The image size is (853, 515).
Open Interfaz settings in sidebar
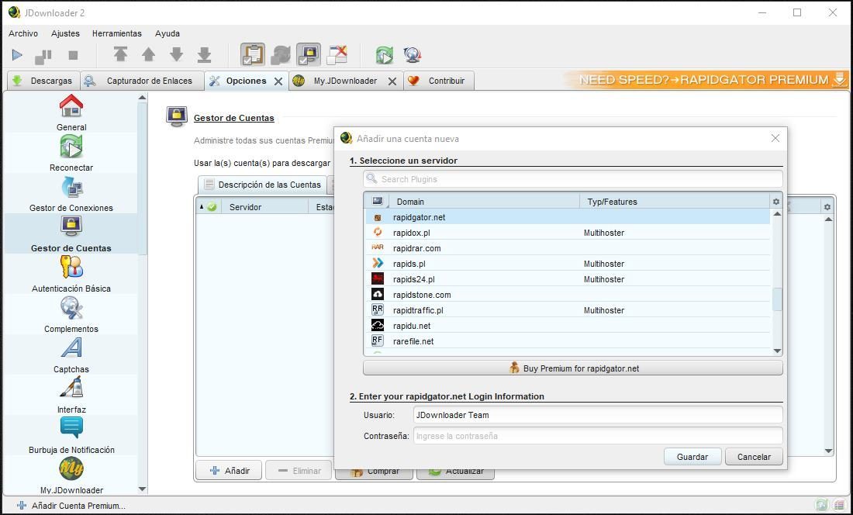coord(71,395)
